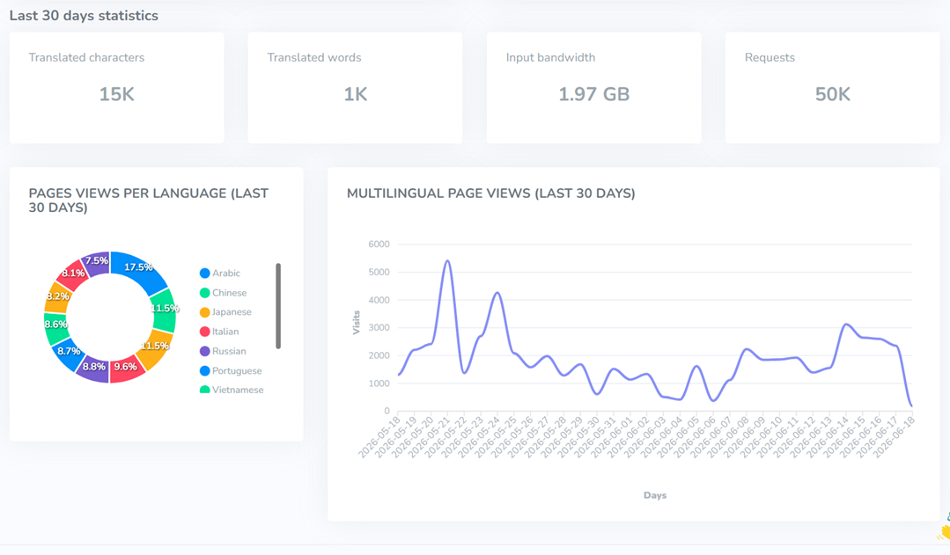Select the green 11.5% donut segment
The width and height of the screenshot is (950, 555).
pyautogui.click(x=164, y=309)
